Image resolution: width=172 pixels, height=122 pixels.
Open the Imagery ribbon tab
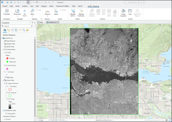[44, 6]
